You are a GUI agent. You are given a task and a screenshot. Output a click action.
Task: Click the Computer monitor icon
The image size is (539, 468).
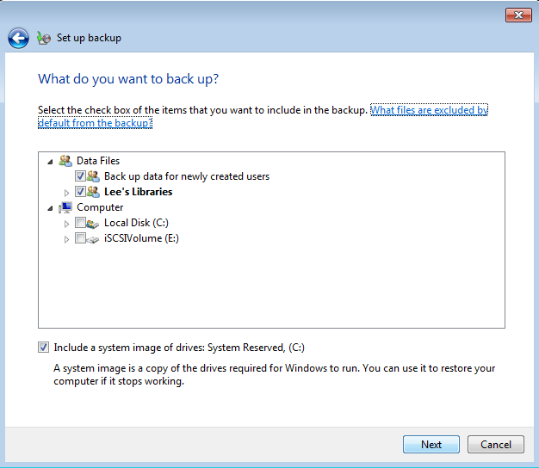[x=65, y=207]
